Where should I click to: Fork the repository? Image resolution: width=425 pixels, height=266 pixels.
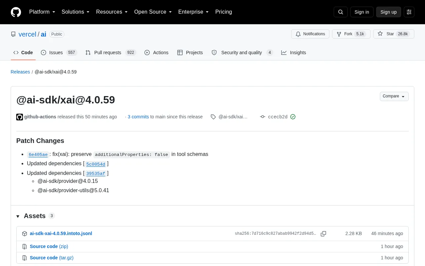tap(351, 34)
